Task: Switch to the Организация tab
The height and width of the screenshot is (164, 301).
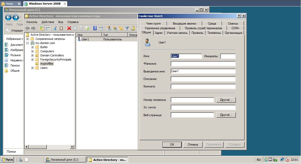Action: [x=234, y=33]
